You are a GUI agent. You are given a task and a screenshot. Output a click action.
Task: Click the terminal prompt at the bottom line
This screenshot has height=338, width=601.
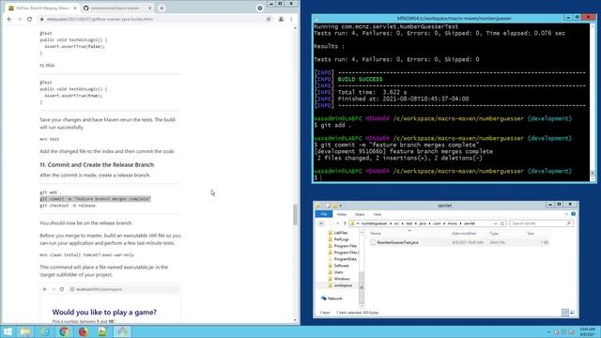[317, 177]
